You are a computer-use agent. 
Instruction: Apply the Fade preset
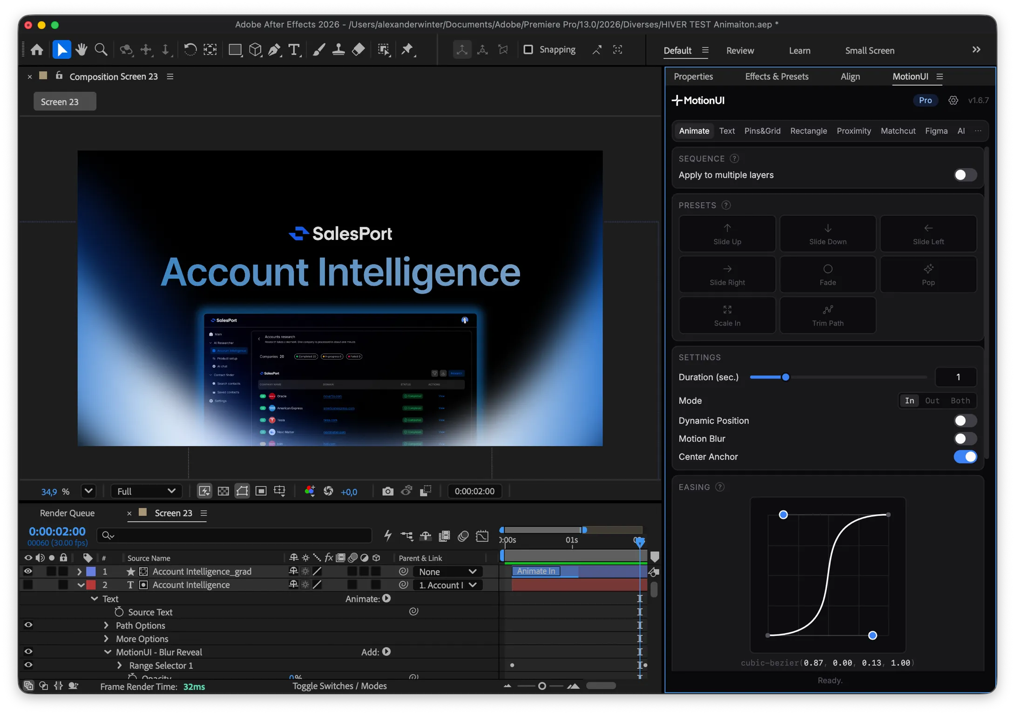coord(827,275)
